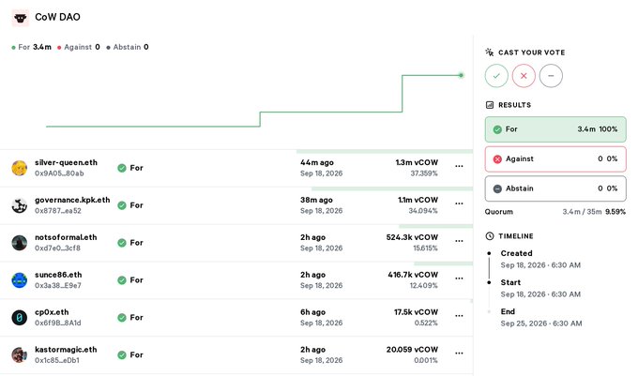Click the 1.3m vCOW voting power value
Image resolution: width=638 pixels, height=376 pixels.
tap(417, 162)
